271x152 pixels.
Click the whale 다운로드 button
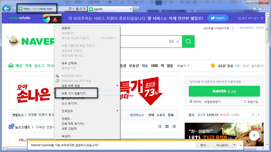[x=218, y=18]
